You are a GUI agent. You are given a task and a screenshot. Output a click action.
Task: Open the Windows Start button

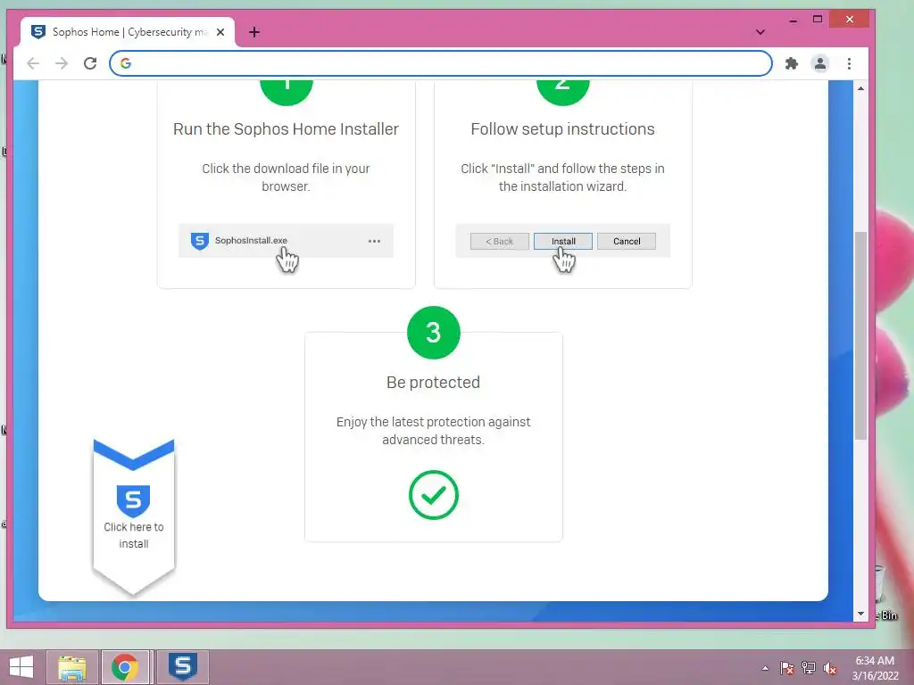[21, 667]
